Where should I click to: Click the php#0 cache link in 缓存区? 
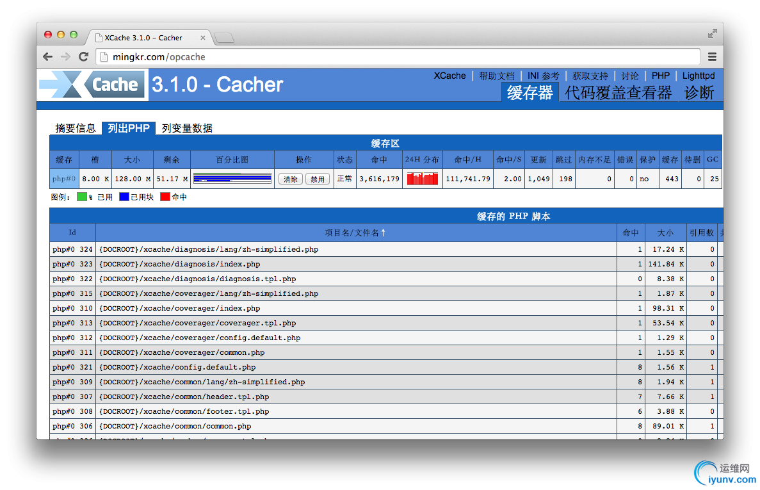pyautogui.click(x=63, y=179)
